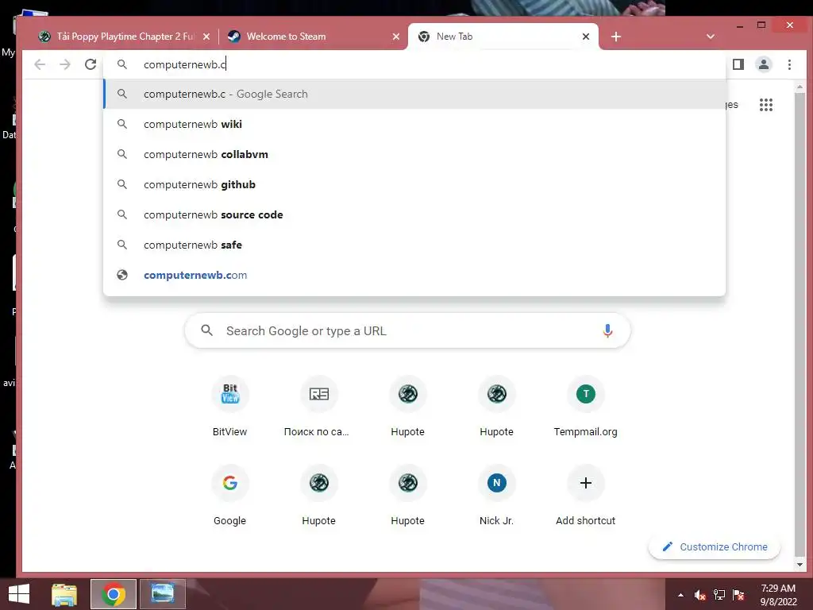
Task: Click the network tray icon
Action: 719,595
